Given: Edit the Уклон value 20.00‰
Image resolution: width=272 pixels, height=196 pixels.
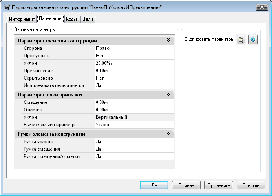Looking at the screenshot, I should point(133,63).
